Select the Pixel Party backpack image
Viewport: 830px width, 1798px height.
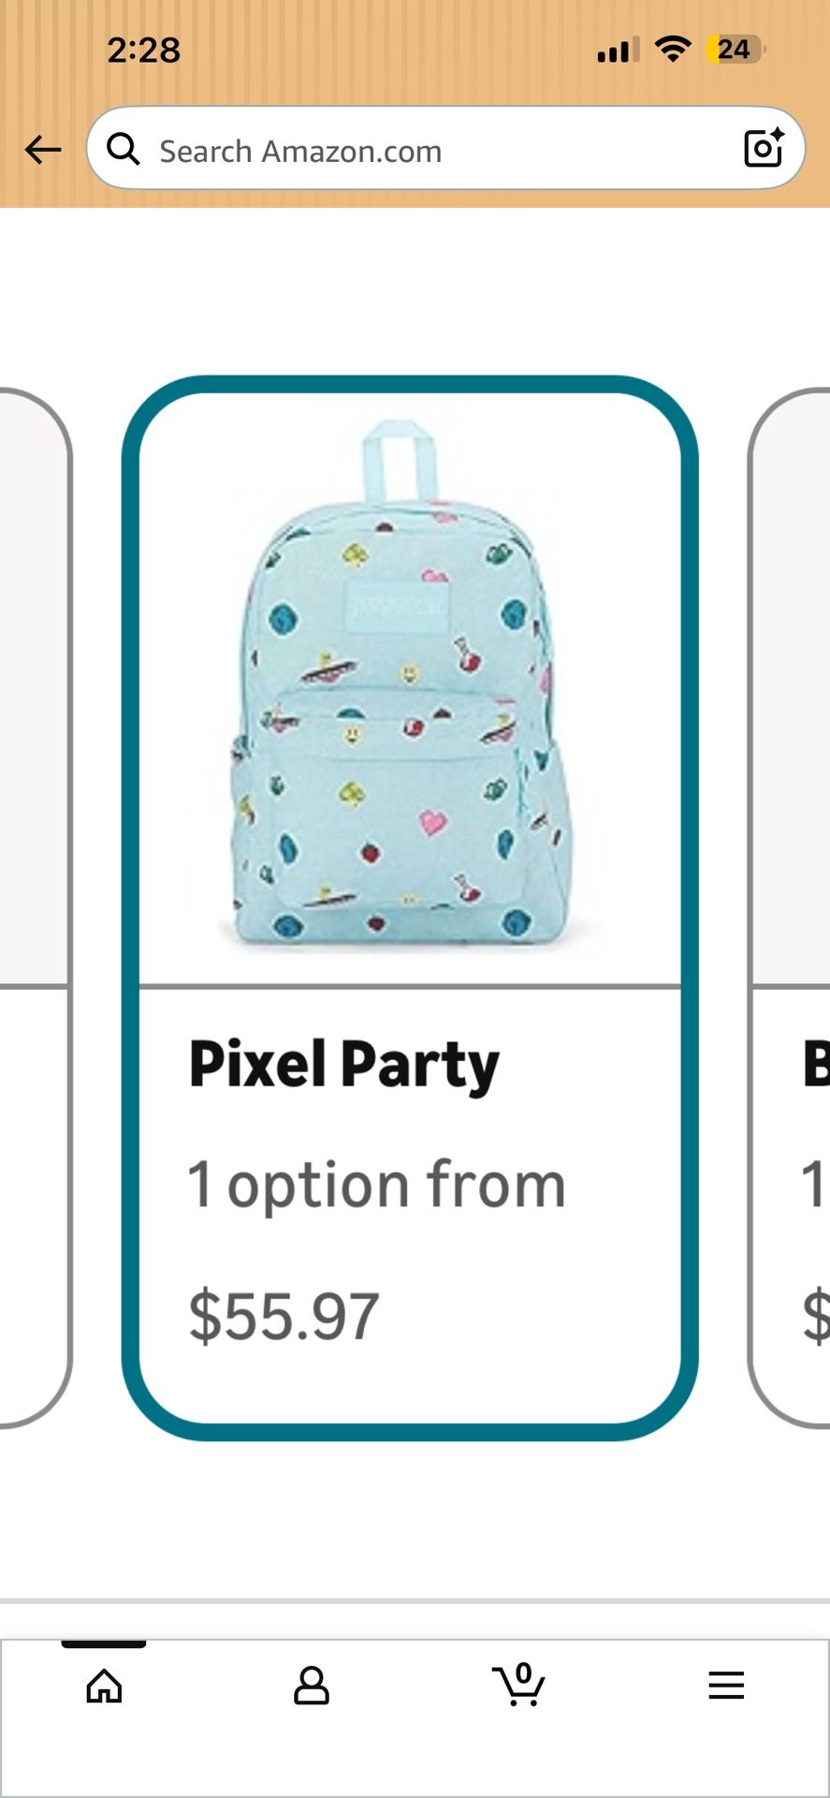pyautogui.click(x=409, y=688)
